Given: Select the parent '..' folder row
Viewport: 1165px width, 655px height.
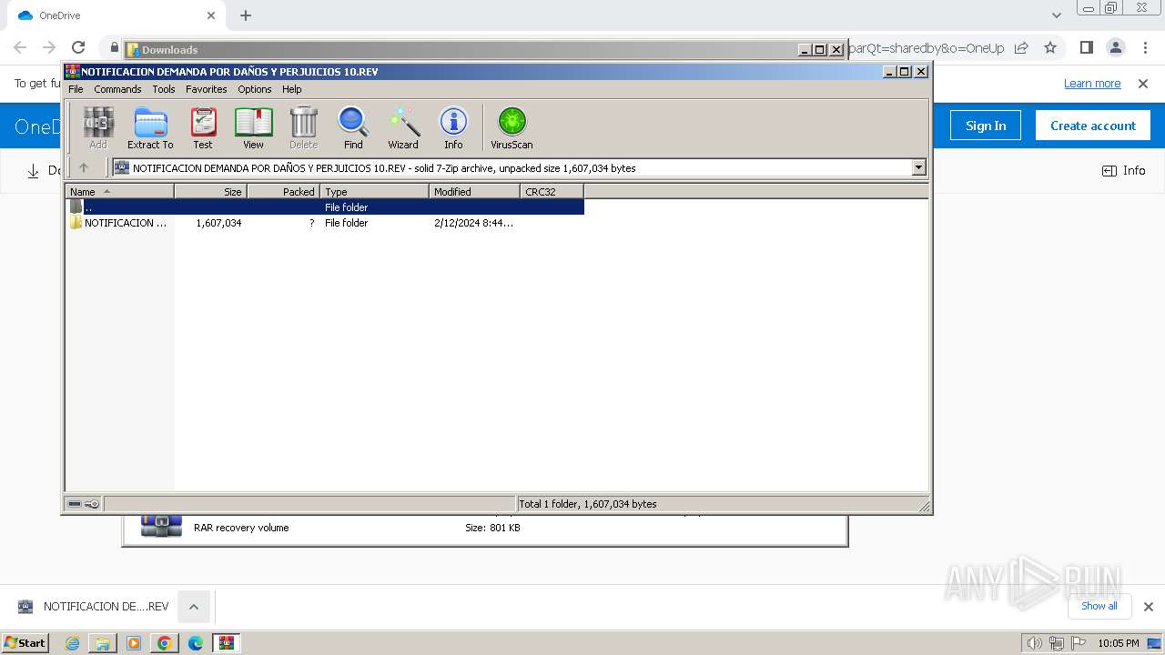Looking at the screenshot, I should [x=325, y=207].
